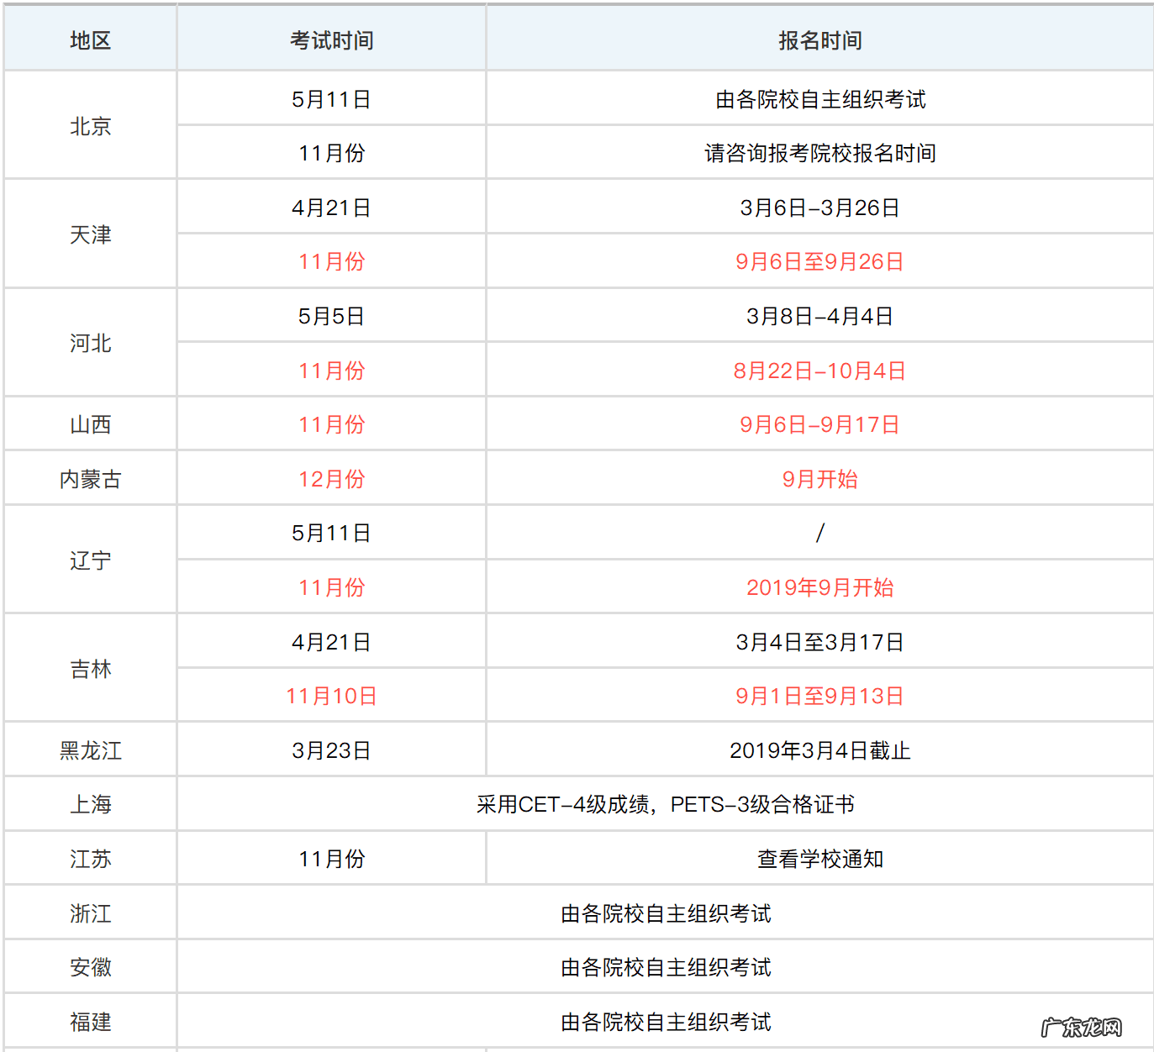Click the 2019年3月4日截止 cell
Screen dimensions: 1154x1052
(x=819, y=750)
